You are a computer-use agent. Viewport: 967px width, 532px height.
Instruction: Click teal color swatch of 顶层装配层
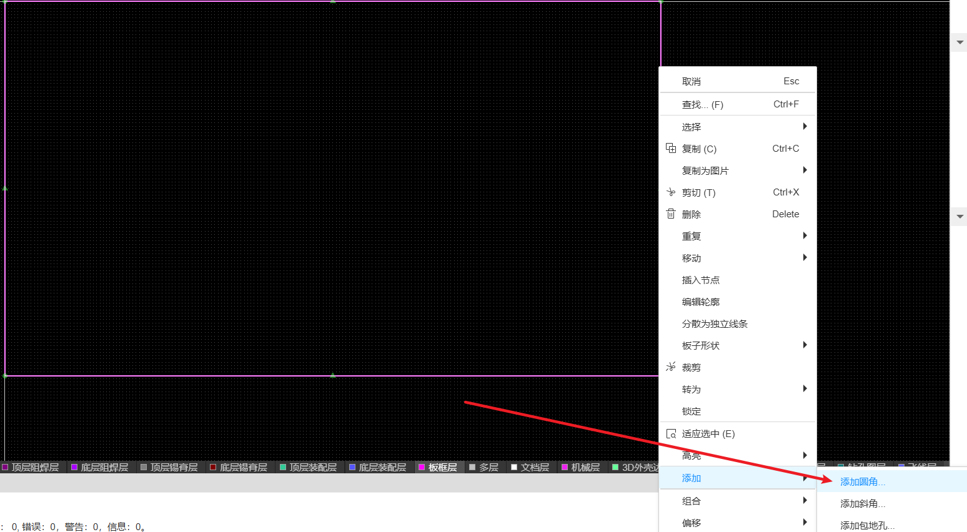click(x=283, y=467)
